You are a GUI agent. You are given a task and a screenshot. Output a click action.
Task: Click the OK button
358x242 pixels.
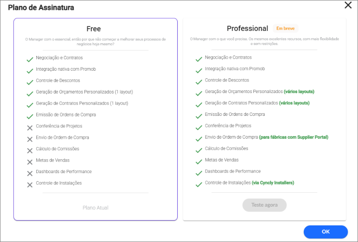(326, 232)
